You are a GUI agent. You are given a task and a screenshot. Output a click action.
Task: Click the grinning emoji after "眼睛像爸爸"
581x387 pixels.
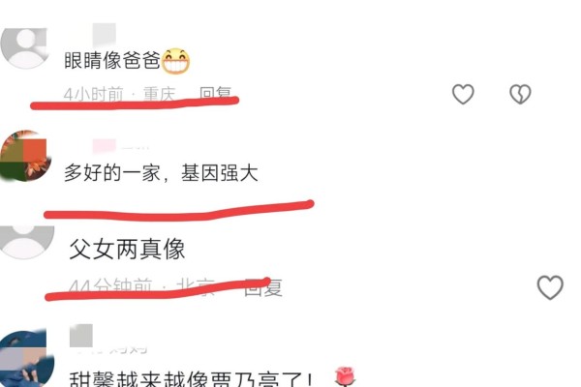[x=176, y=61]
